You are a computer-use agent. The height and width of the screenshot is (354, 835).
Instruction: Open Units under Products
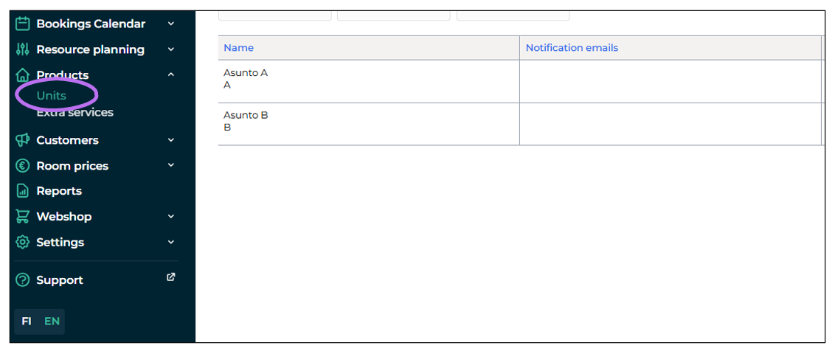click(51, 96)
